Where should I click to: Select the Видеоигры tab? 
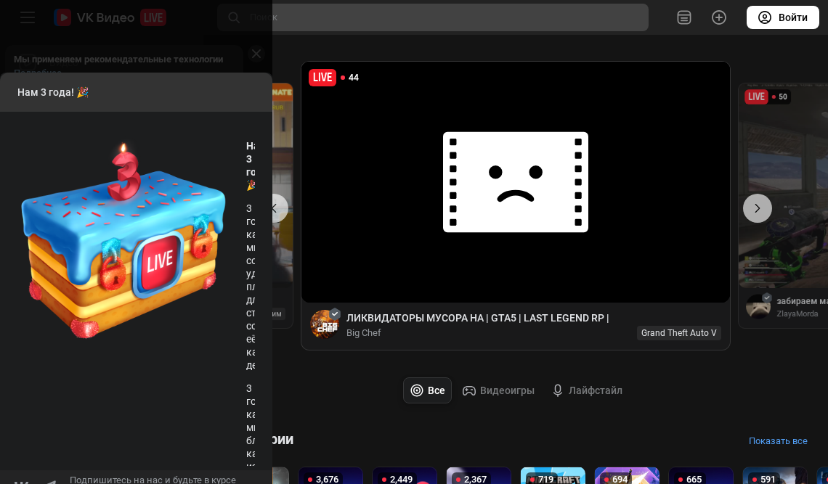point(498,390)
